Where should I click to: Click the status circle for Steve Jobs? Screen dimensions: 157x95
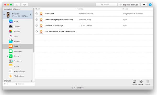37,14
